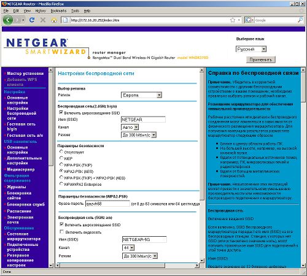This screenshot has width=307, height=276.
Task: Reload the page with the refresh icon
Action: (32, 20)
